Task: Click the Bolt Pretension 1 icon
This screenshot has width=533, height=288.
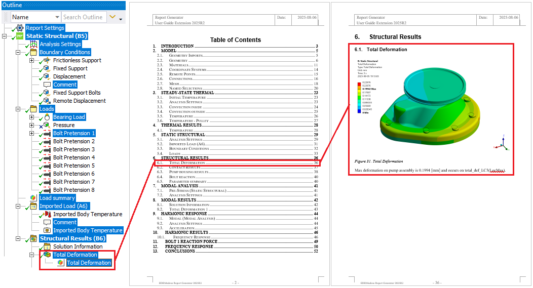Action: (47, 133)
